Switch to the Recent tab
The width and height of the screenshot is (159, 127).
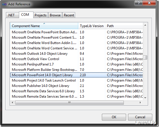pyautogui.click(x=69, y=15)
